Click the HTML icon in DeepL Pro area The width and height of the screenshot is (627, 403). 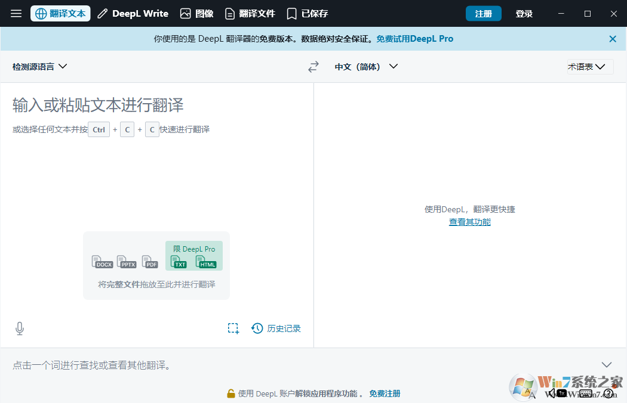tap(206, 262)
